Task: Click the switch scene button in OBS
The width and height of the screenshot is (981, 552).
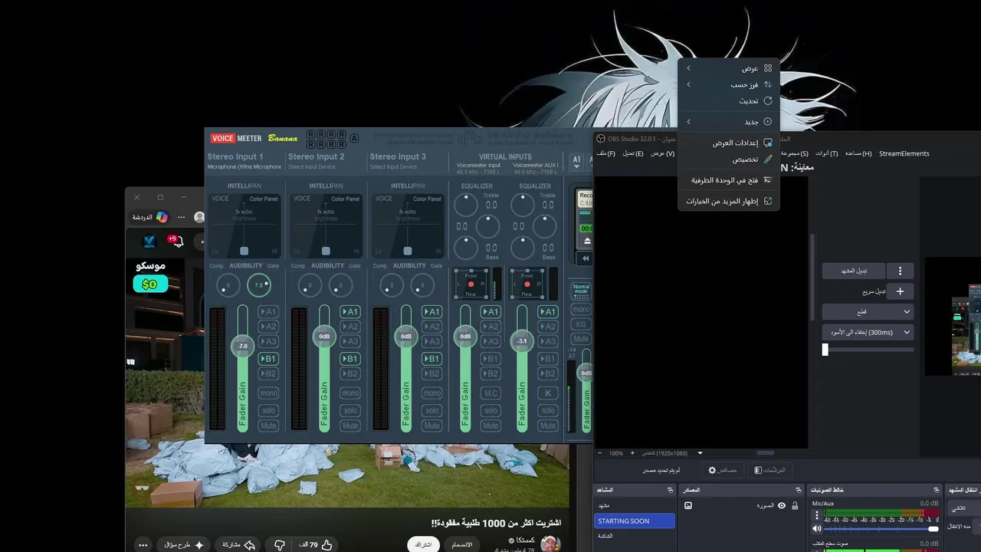Action: [x=854, y=271]
